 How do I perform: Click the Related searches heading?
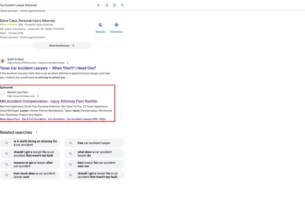[x=16, y=133]
